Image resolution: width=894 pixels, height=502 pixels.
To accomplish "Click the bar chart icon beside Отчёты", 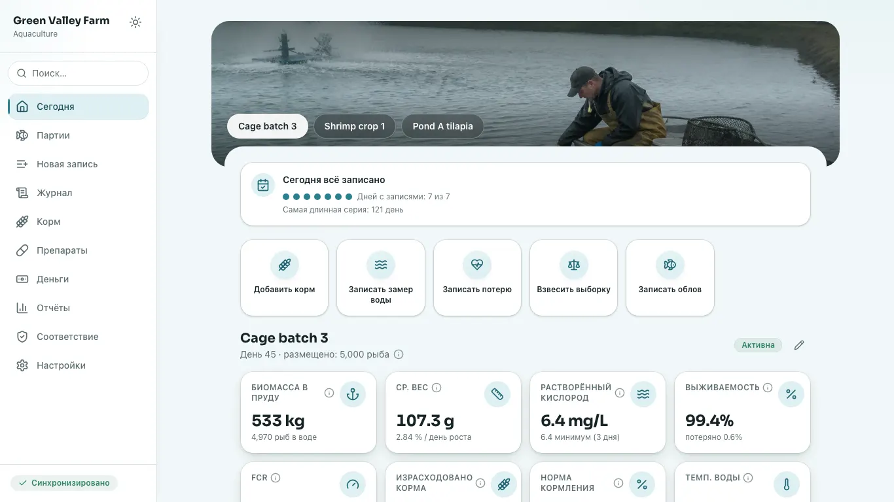I will 22,308.
